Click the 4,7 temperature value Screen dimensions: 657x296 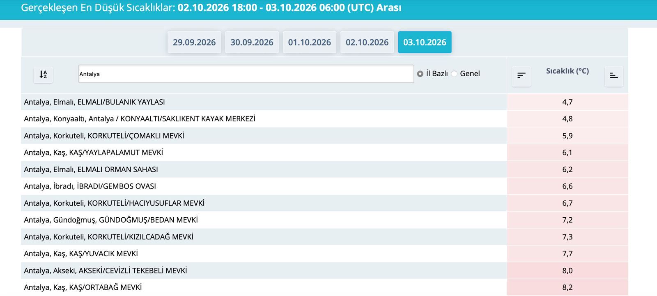[567, 102]
